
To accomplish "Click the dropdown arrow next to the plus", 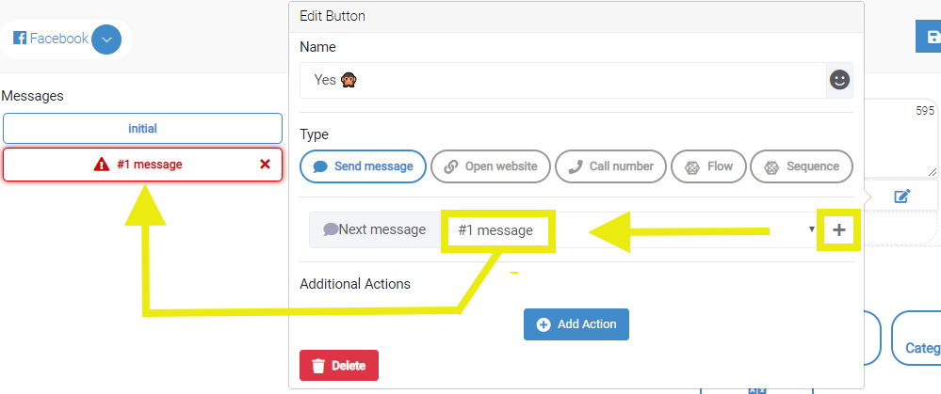I will [x=812, y=229].
